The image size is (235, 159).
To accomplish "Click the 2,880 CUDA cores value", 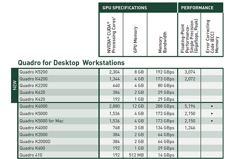I will 114,107.
